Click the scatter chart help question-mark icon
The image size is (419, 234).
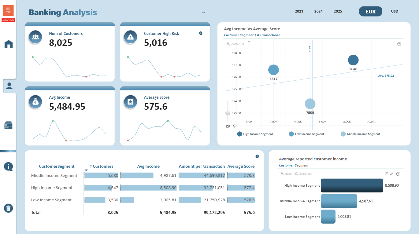[399, 44]
